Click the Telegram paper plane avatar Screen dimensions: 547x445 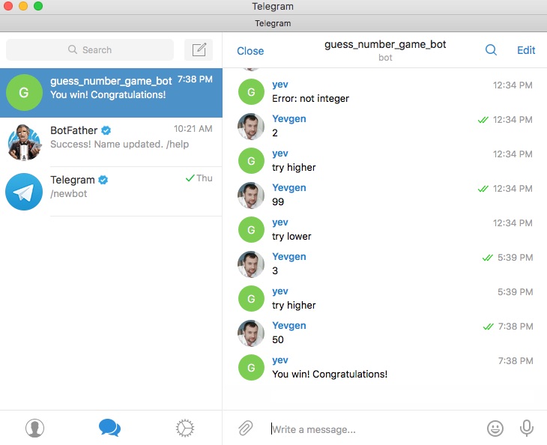click(24, 192)
